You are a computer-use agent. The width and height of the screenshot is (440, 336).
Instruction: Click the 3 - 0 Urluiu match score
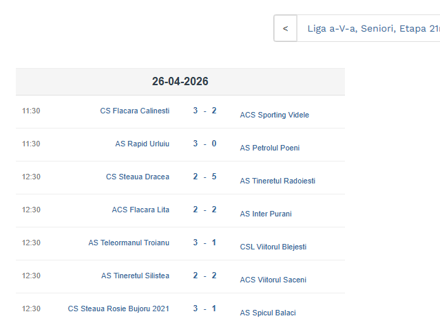pos(205,144)
